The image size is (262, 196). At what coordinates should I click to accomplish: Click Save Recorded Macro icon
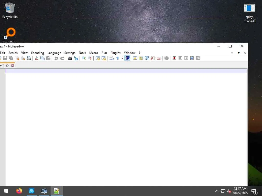coord(198,58)
